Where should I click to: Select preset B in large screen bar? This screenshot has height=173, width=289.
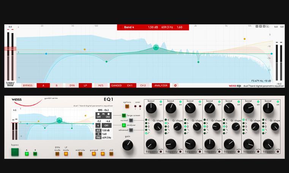coord(57,86)
